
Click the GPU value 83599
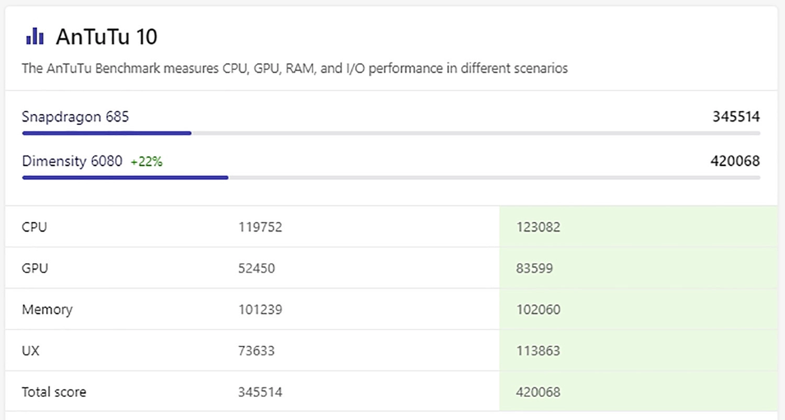534,268
